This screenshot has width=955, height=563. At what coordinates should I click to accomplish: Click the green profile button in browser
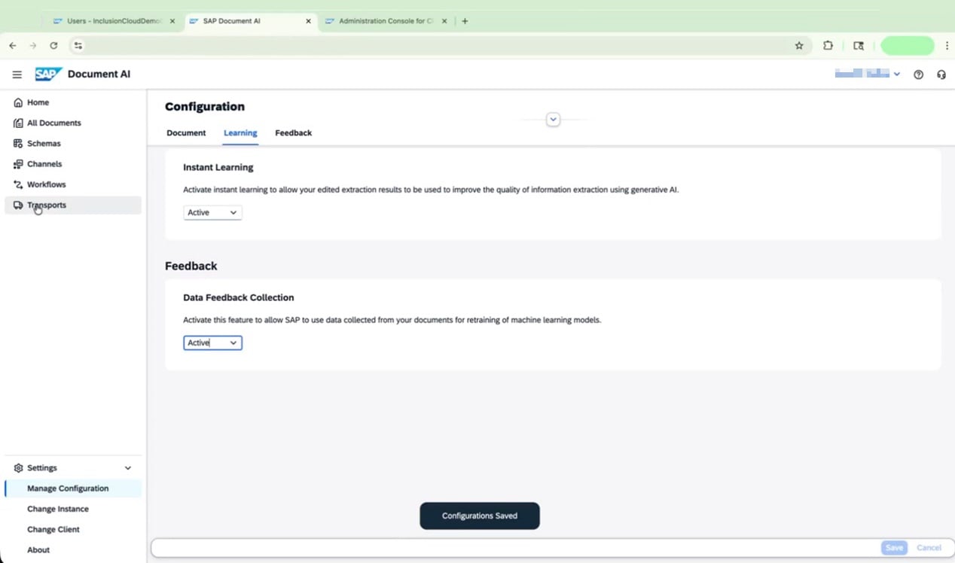click(x=908, y=45)
